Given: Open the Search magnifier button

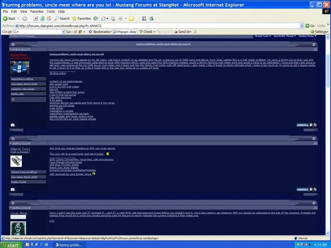Looking at the screenshot, I should (x=62, y=19).
